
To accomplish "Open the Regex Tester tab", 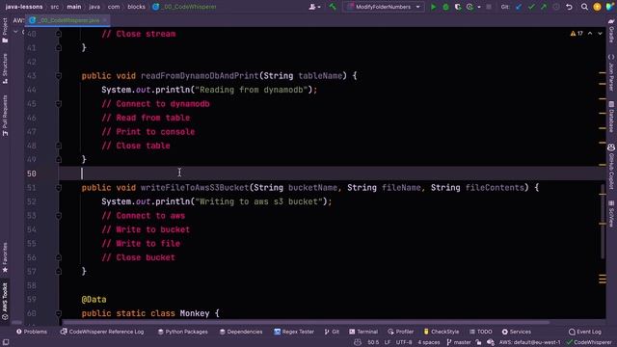I will [x=293, y=332].
